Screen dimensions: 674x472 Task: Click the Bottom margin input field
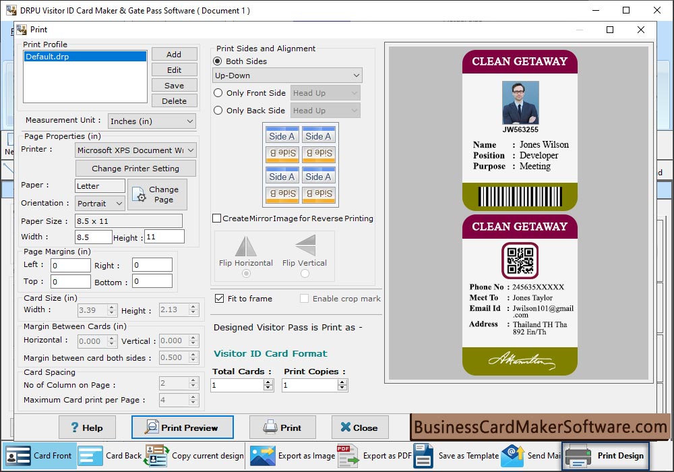(152, 281)
